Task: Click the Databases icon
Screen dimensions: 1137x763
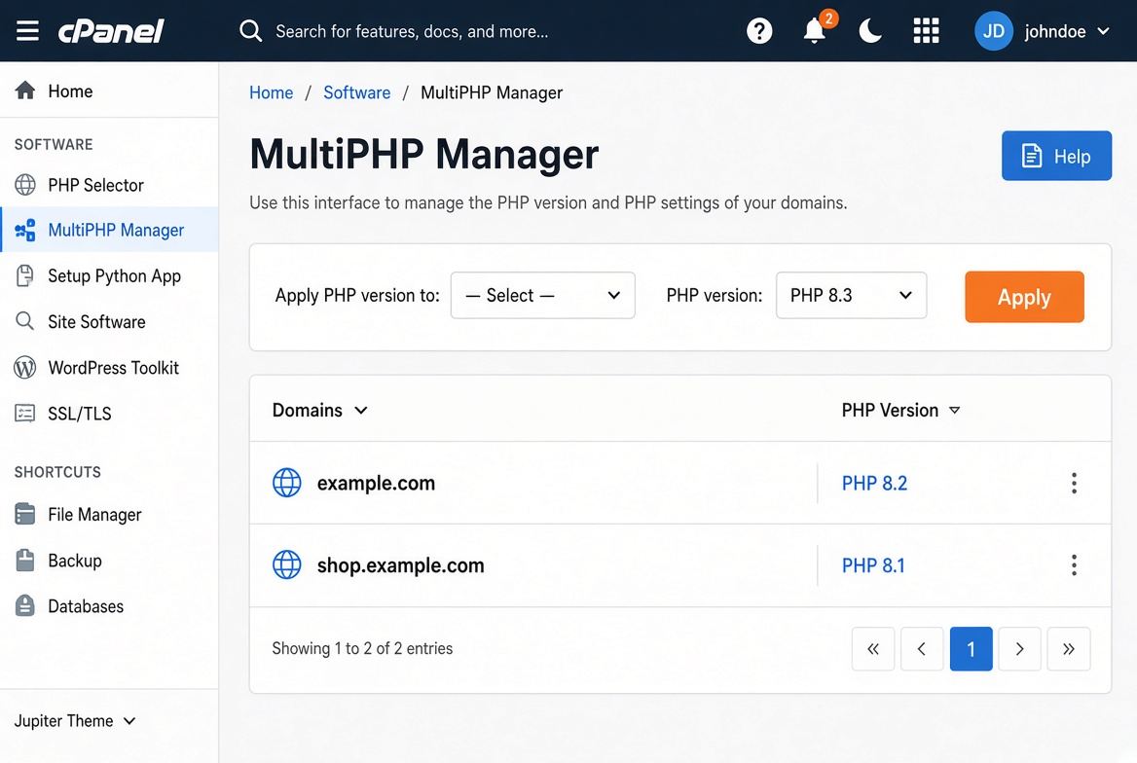Action: [x=24, y=605]
